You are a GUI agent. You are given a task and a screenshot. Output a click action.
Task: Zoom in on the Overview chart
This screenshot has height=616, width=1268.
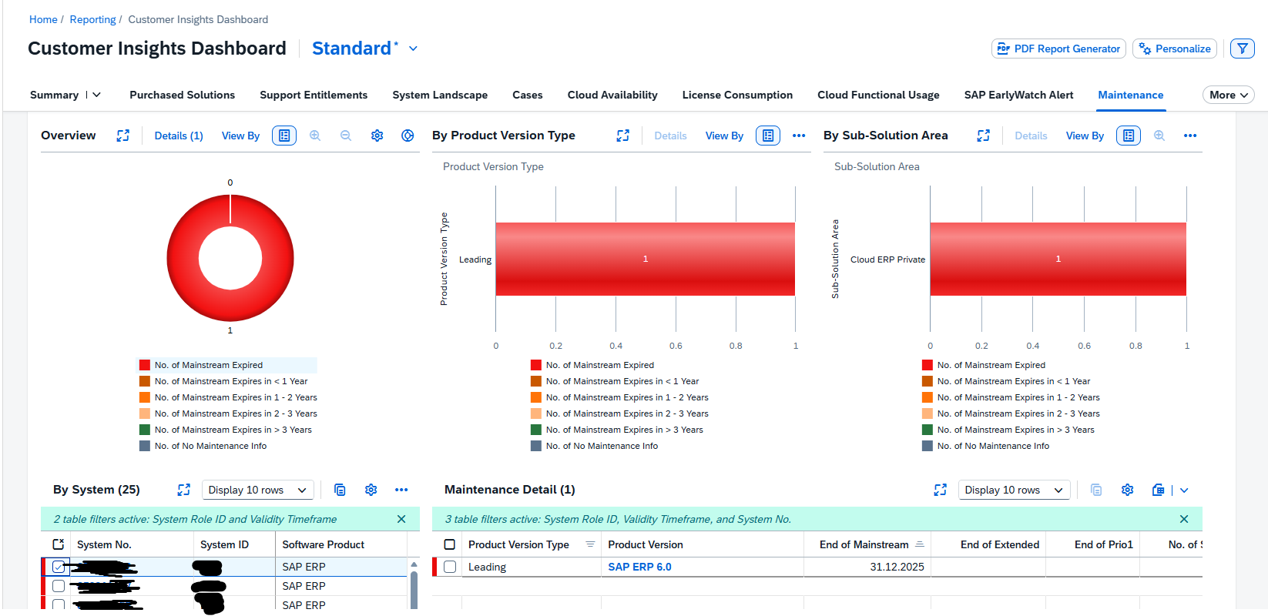[315, 136]
